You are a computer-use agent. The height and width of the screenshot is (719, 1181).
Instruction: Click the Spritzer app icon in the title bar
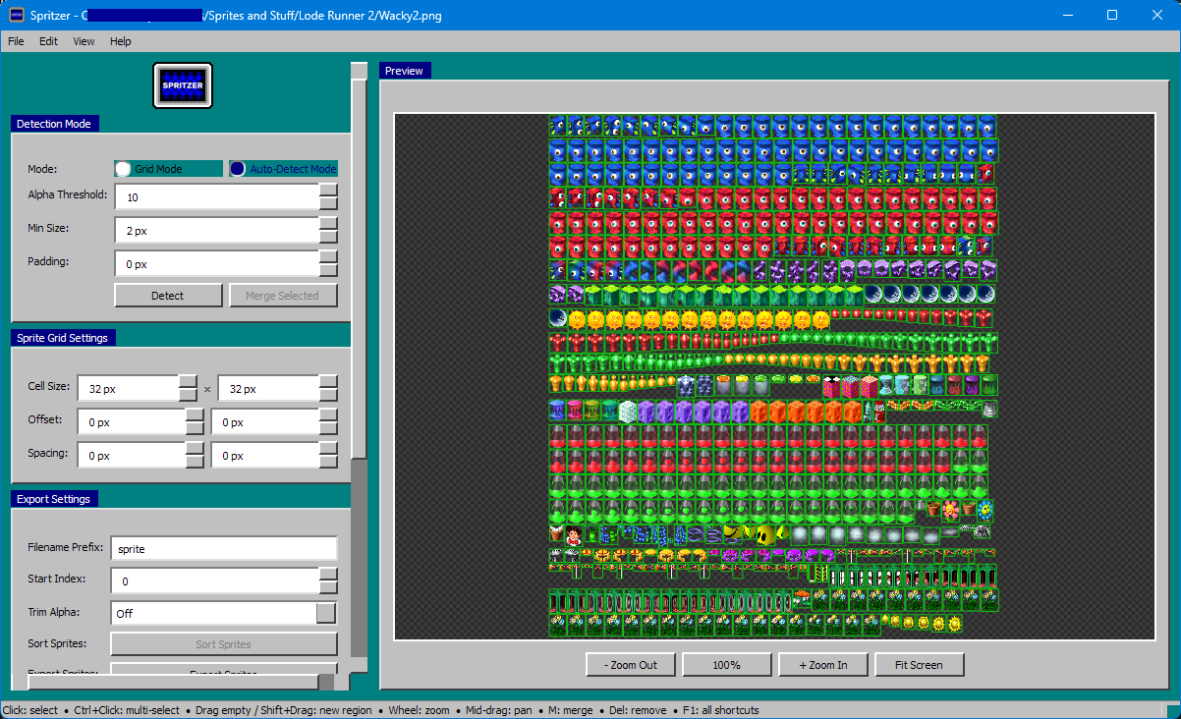[17, 16]
